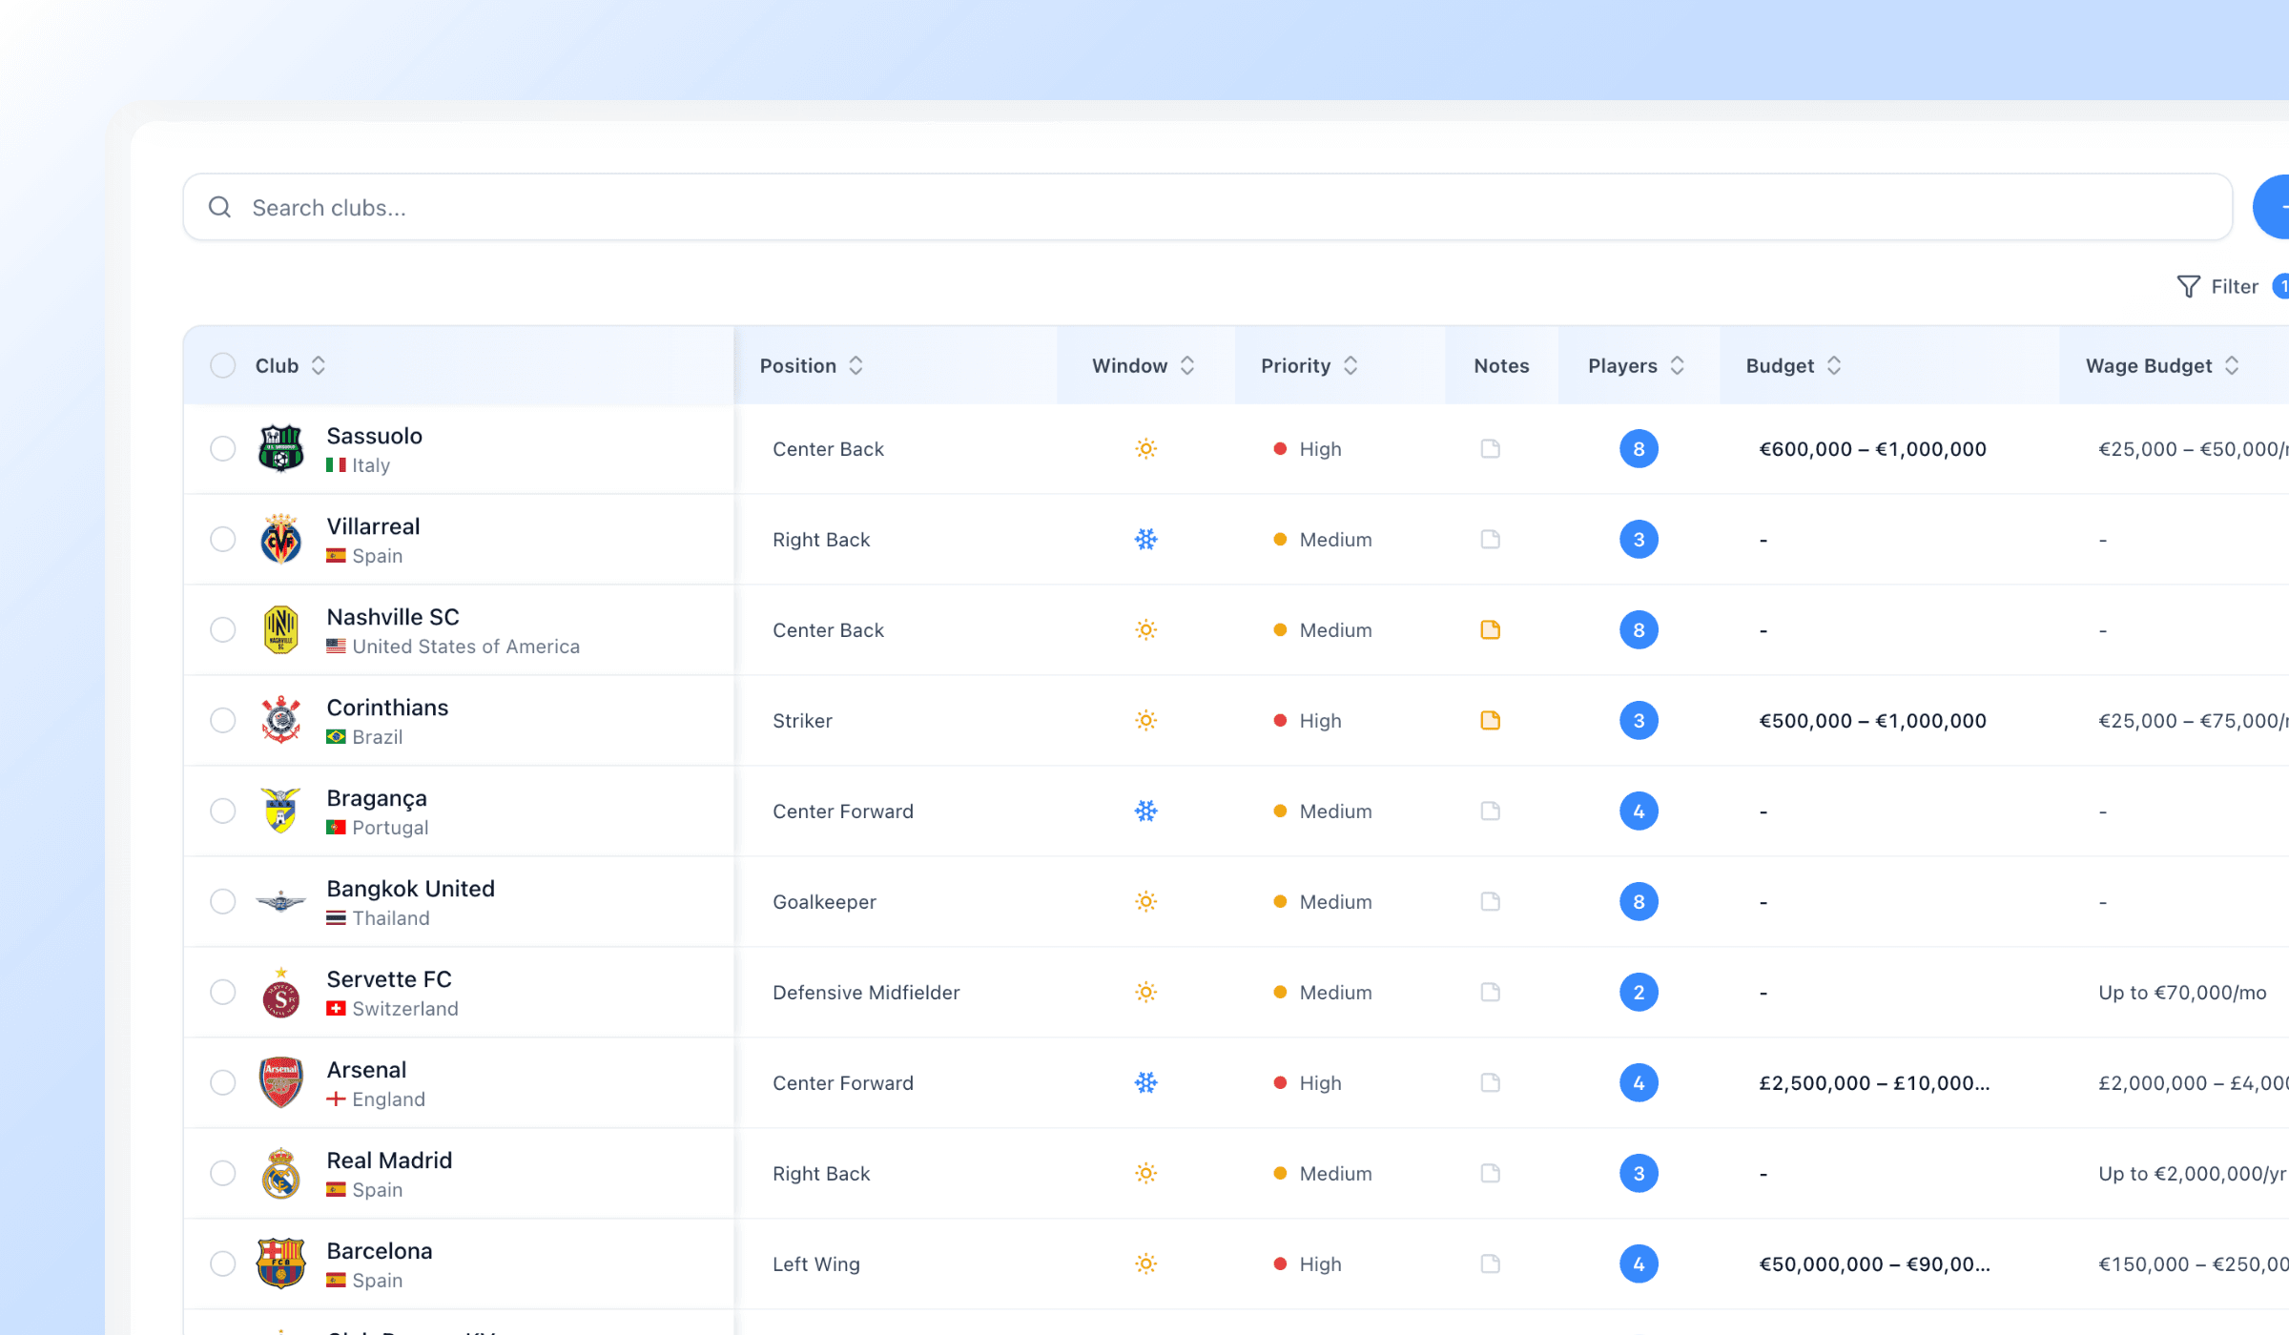Open the Barcelona club name
The height and width of the screenshot is (1335, 2289).
(380, 1251)
